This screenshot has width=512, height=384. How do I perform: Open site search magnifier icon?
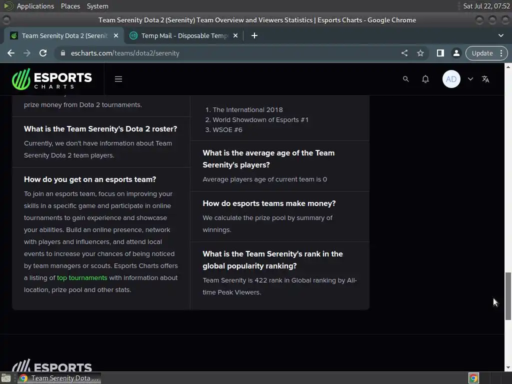405,79
